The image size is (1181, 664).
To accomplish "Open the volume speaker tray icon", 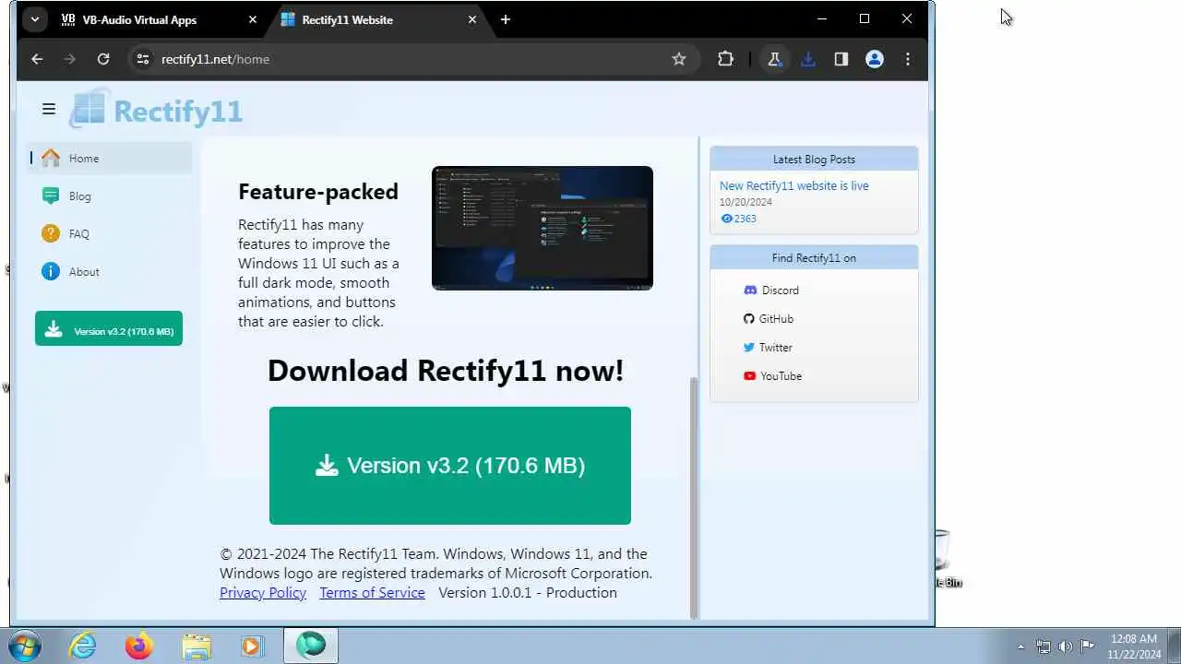I will 1066,646.
